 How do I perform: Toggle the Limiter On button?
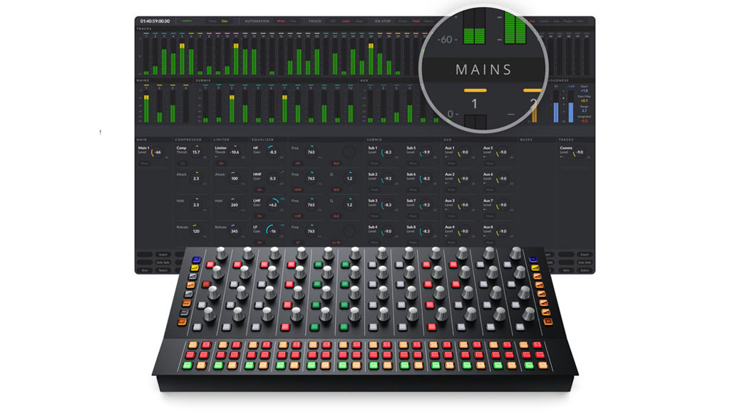pyautogui.click(x=221, y=163)
